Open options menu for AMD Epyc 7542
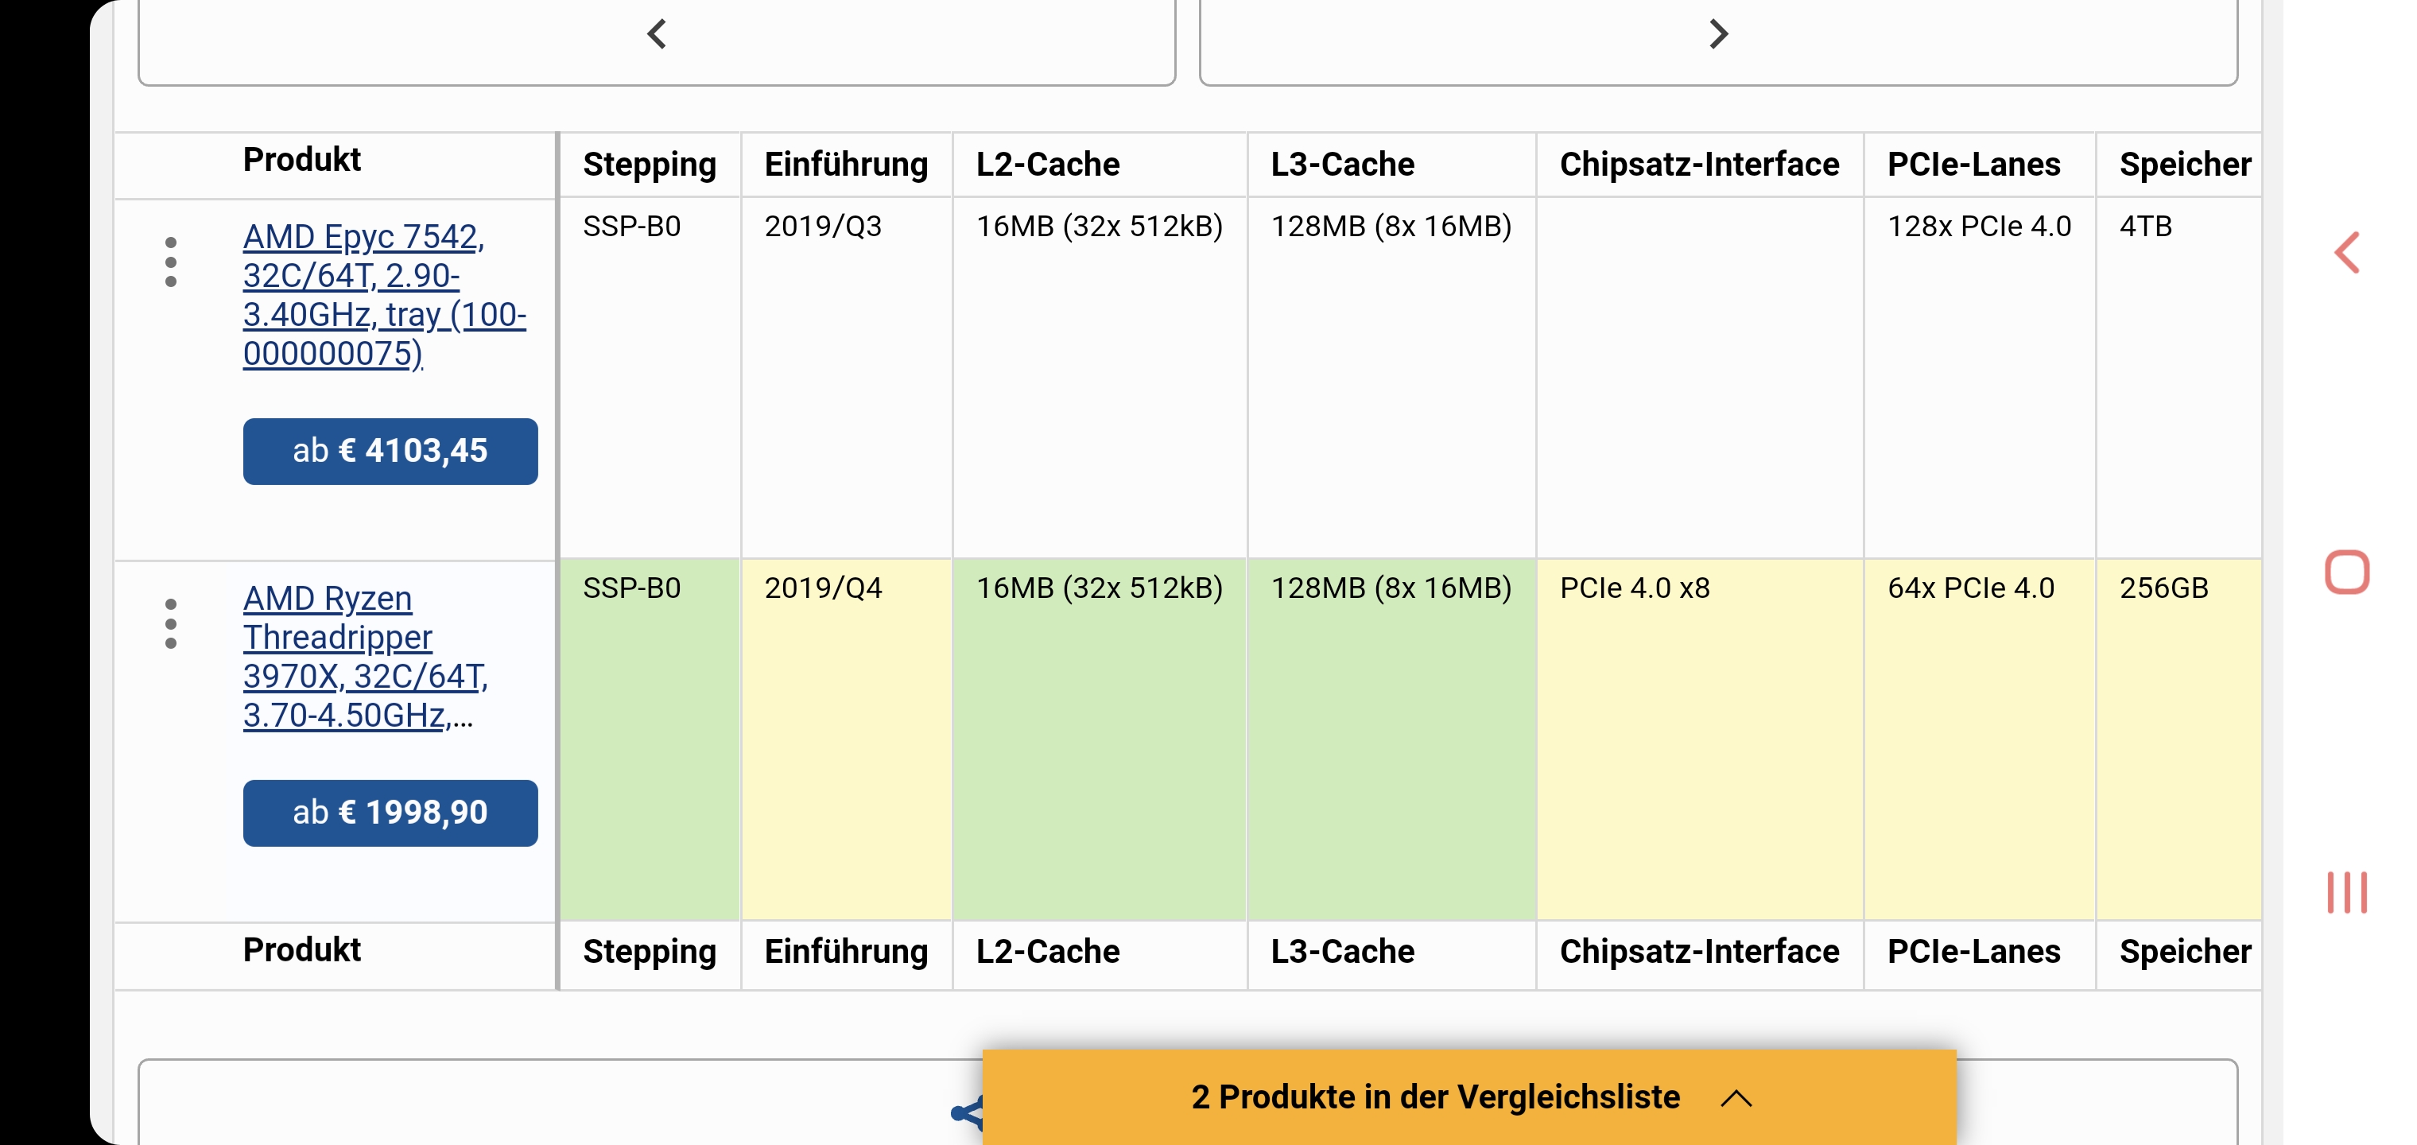Image resolution: width=2417 pixels, height=1145 pixels. [171, 262]
